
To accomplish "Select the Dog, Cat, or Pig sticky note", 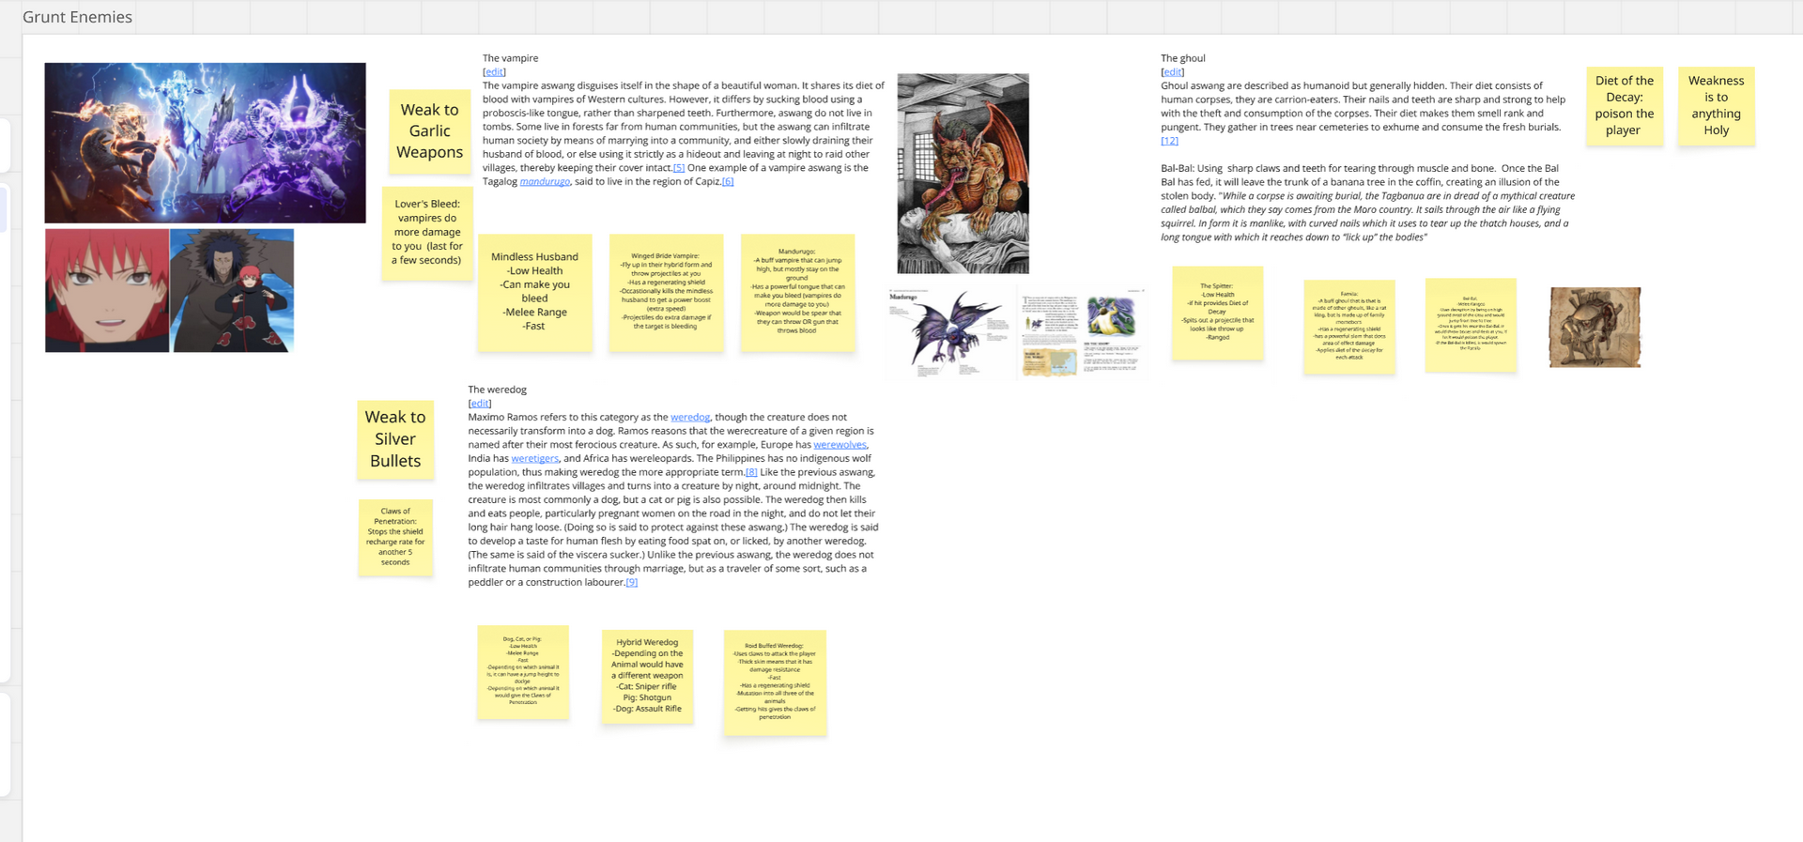I will pos(523,672).
